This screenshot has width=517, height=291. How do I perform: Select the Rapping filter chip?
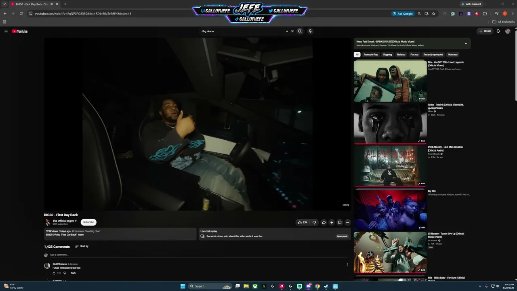pyautogui.click(x=388, y=55)
